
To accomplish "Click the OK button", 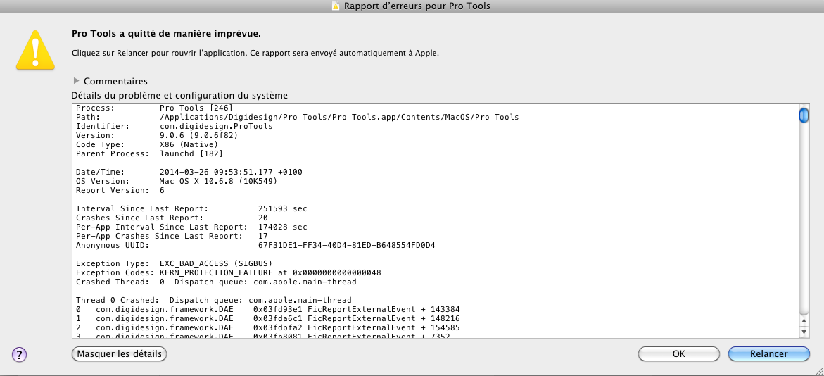I will 679,354.
